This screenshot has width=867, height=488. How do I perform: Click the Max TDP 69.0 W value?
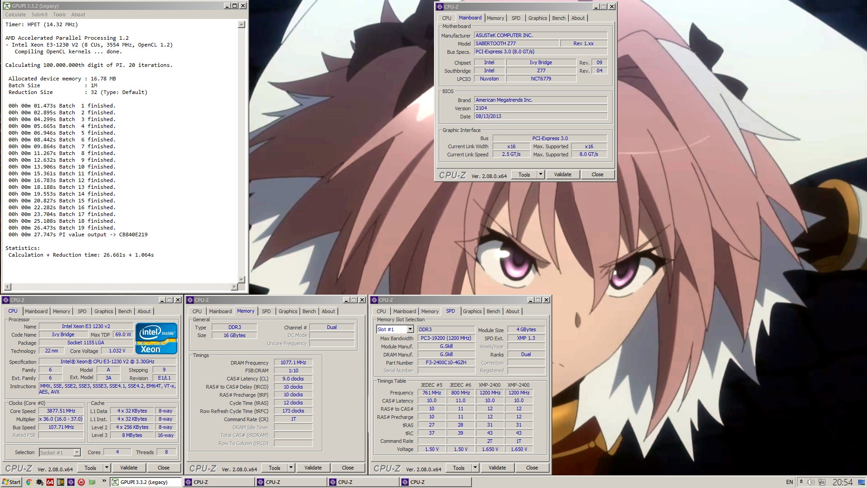(123, 334)
